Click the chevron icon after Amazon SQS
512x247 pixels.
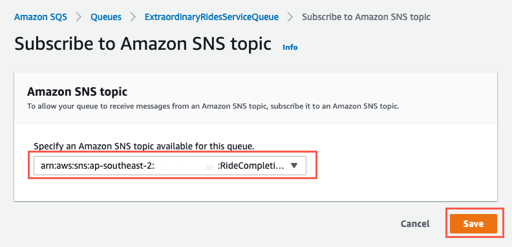(x=79, y=17)
